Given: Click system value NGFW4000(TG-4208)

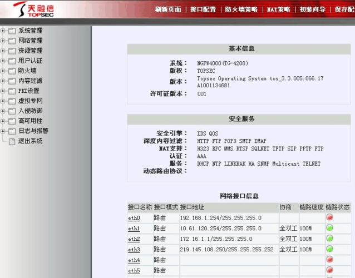Looking at the screenshot, I should [223, 63].
